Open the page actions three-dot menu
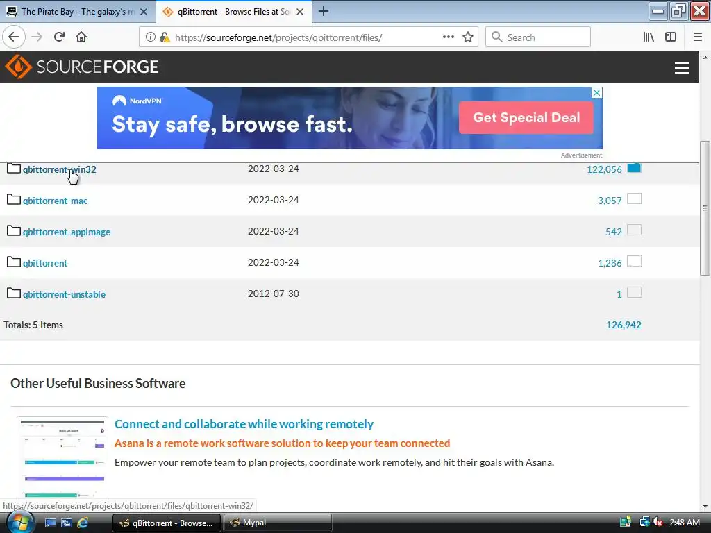The height and width of the screenshot is (533, 711). tap(449, 37)
